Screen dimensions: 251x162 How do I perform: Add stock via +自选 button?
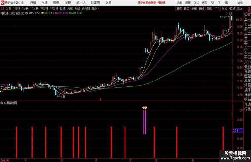tap(232, 8)
